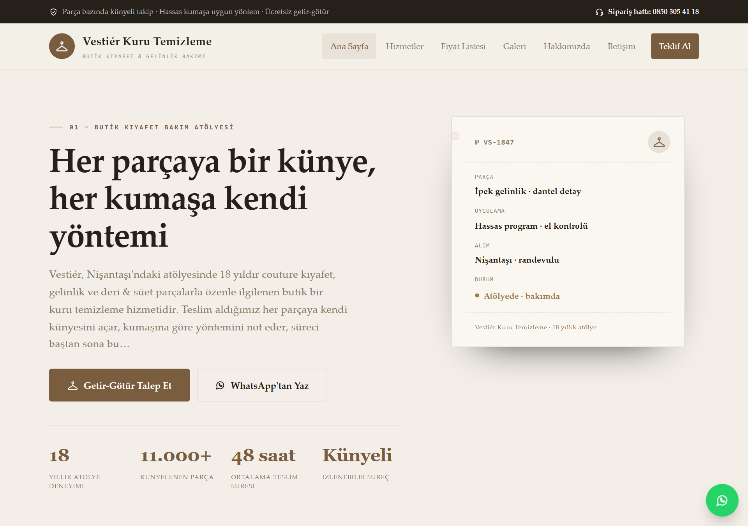Open the Fiyat Listesi page
This screenshot has height=526, width=748.
[x=463, y=46]
